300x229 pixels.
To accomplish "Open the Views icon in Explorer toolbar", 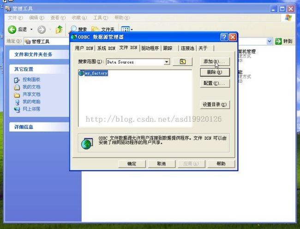I will (x=126, y=29).
